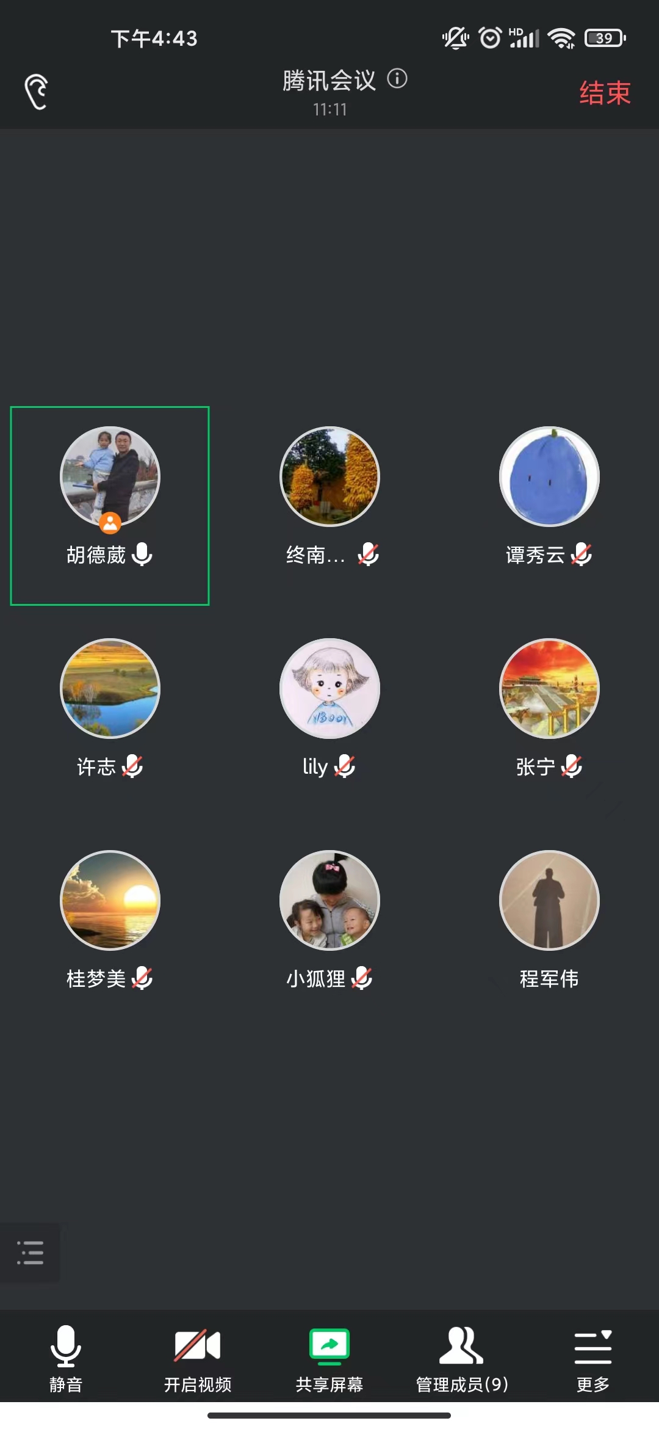Image resolution: width=659 pixels, height=1429 pixels.
Task: Select participant 程军伟 name label
Action: [x=549, y=979]
